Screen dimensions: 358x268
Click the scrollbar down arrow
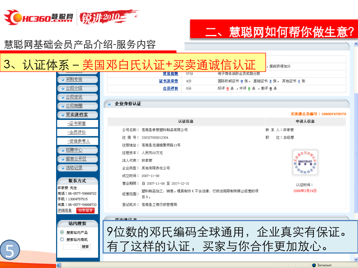click(356, 259)
